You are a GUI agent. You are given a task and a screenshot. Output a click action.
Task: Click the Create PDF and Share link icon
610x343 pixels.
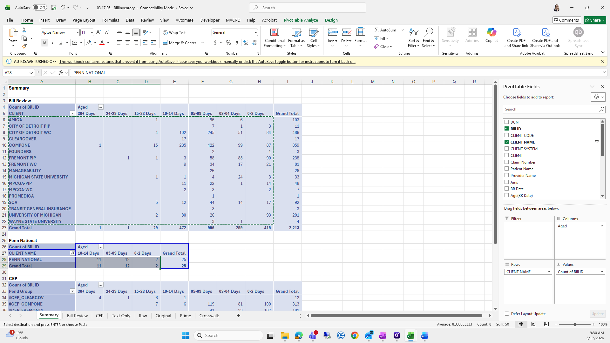coord(516,32)
